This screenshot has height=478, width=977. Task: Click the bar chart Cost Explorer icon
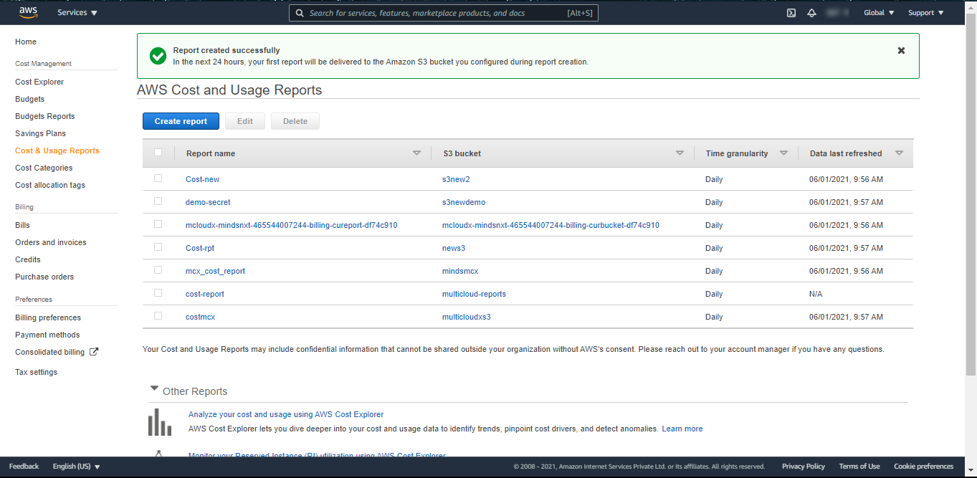pos(160,422)
